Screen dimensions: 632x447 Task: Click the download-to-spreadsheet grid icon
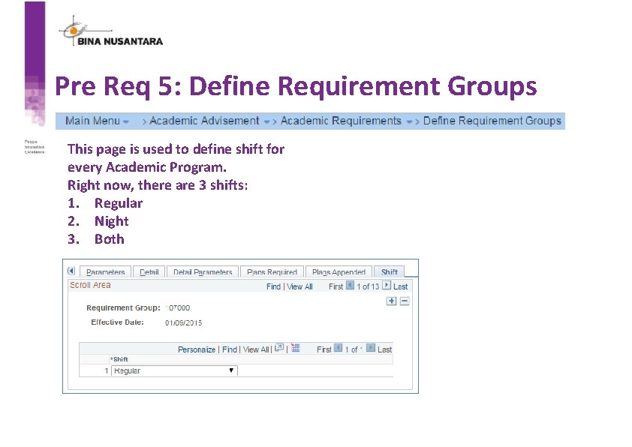[x=295, y=347]
